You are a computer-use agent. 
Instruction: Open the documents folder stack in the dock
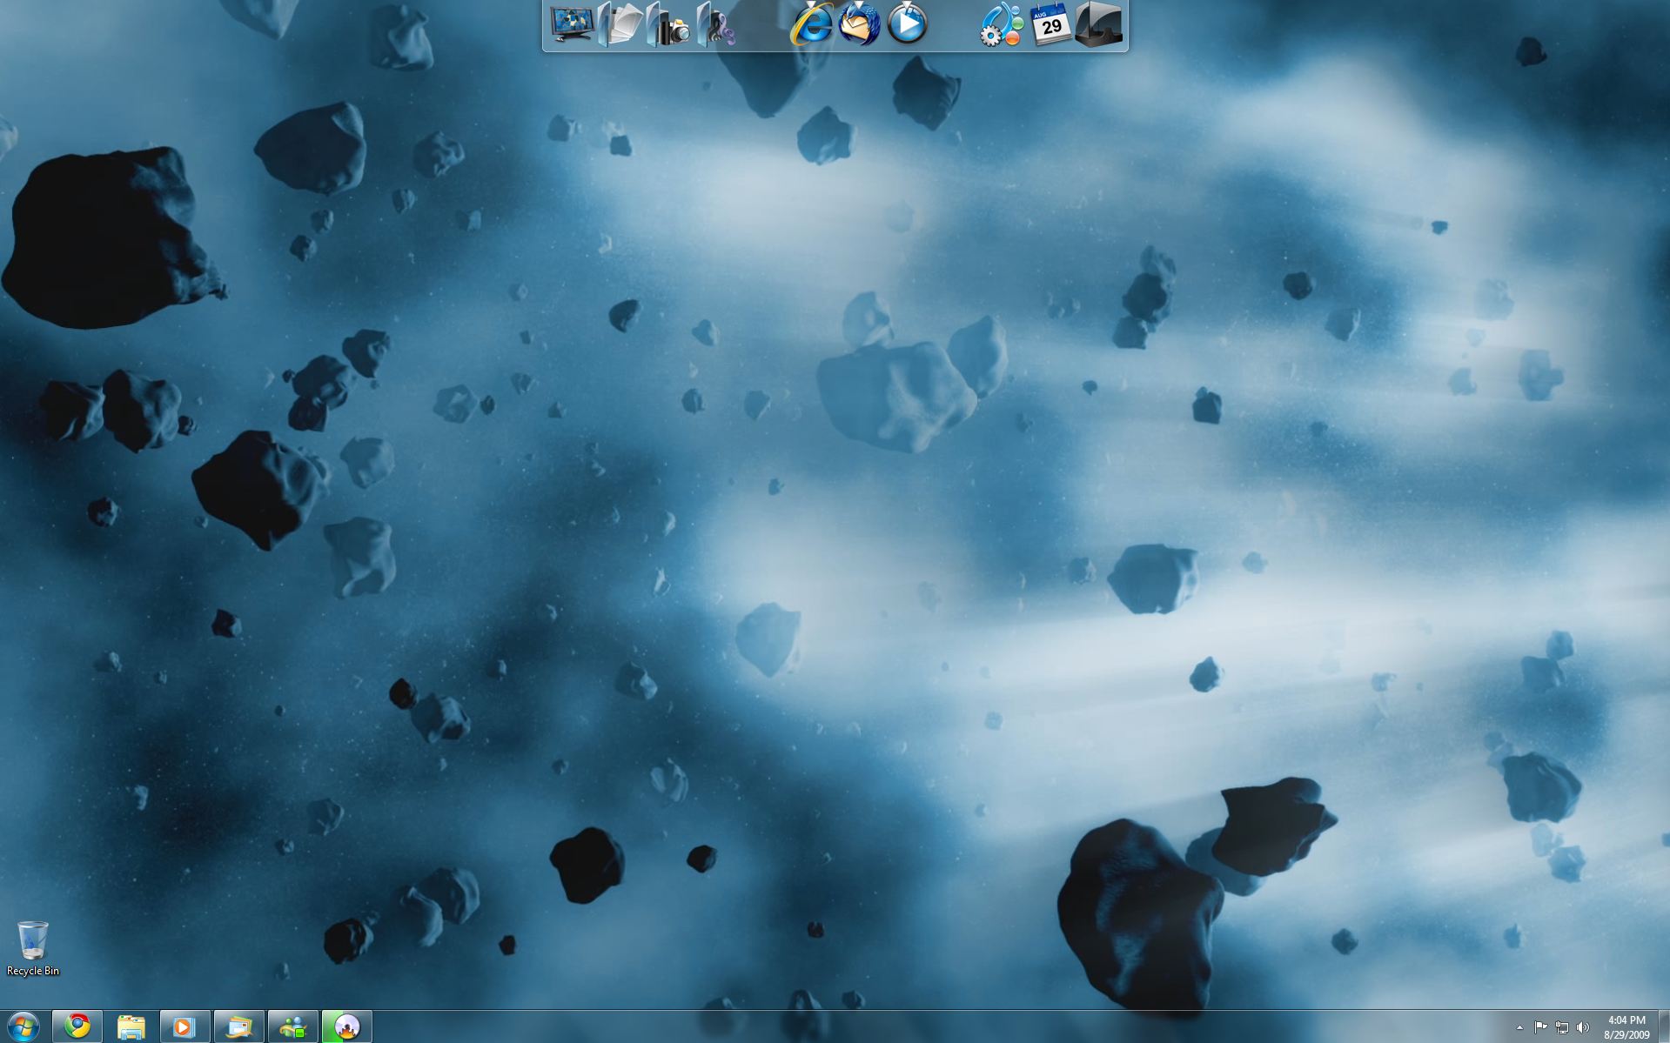click(620, 24)
